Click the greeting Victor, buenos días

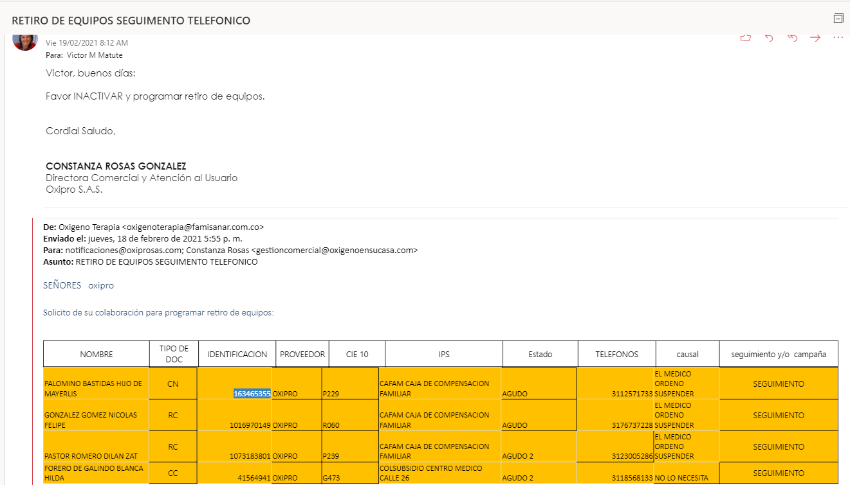click(91, 73)
